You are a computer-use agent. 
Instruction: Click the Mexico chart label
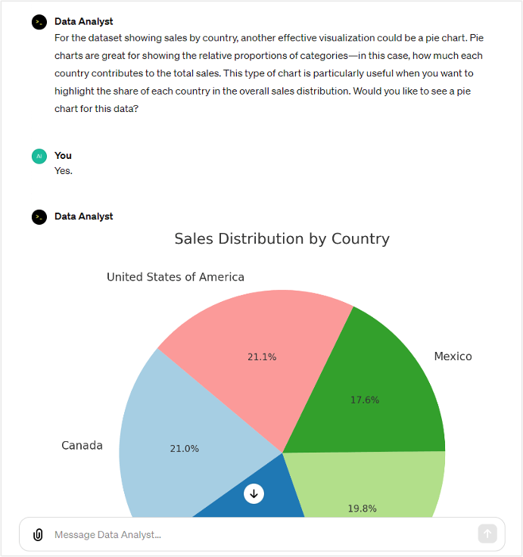[453, 356]
